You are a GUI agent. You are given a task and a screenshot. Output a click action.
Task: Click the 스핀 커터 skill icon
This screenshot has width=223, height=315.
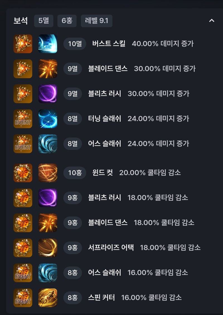point(48,298)
